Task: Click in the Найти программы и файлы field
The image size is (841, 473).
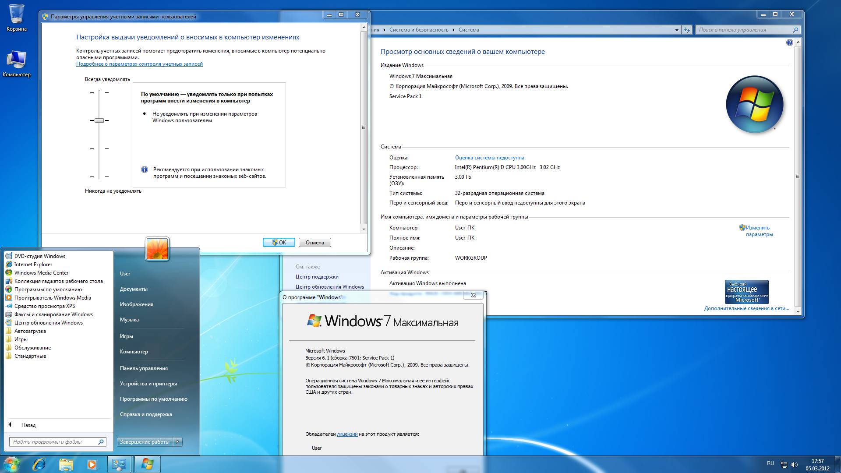Action: click(54, 442)
